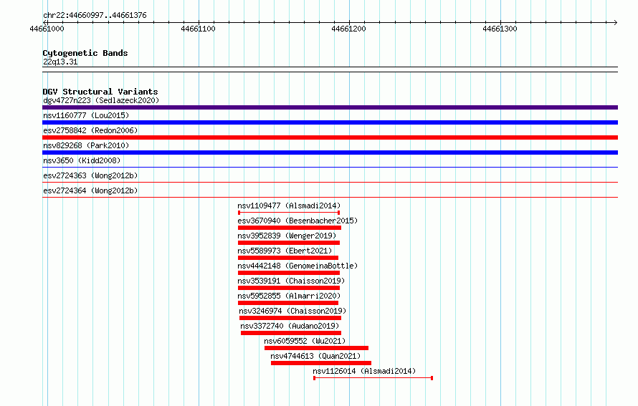This screenshot has width=638, height=406.
Task: Click ruler position 44661300
Action: coord(500,29)
